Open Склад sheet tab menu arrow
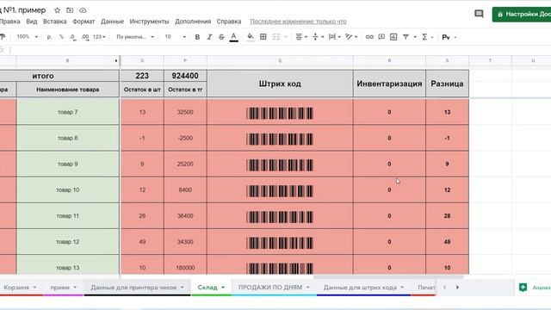This screenshot has width=551, height=310. tap(223, 288)
